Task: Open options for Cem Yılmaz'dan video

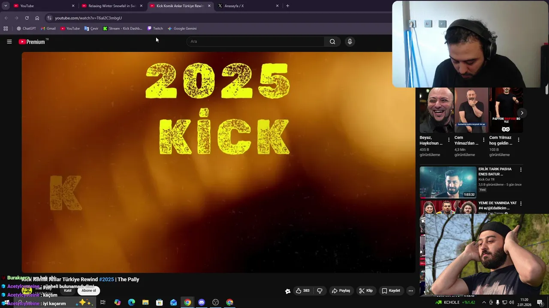Action: click(484, 140)
